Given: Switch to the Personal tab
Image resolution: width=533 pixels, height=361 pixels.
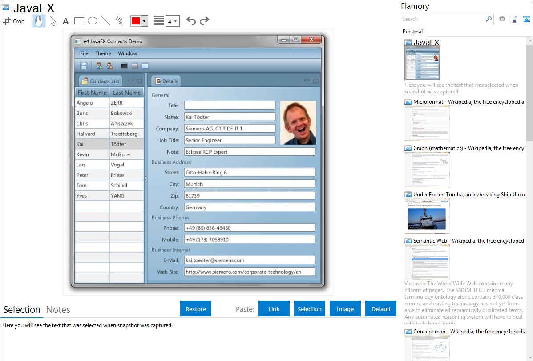Looking at the screenshot, I should 413,32.
